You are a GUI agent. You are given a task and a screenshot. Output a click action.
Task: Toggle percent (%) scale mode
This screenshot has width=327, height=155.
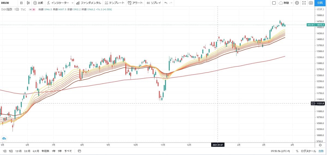tap(297, 151)
